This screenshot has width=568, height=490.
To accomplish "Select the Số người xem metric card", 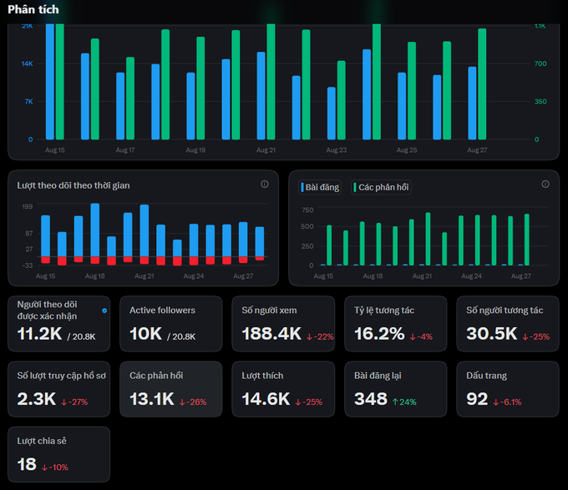I will [x=283, y=324].
